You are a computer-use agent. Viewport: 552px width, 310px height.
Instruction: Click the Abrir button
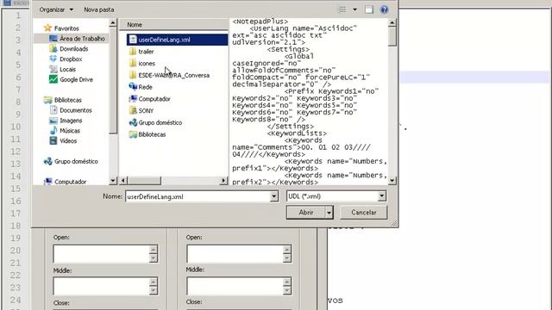[306, 213]
